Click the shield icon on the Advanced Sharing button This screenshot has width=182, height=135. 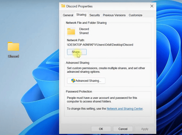click(73, 81)
